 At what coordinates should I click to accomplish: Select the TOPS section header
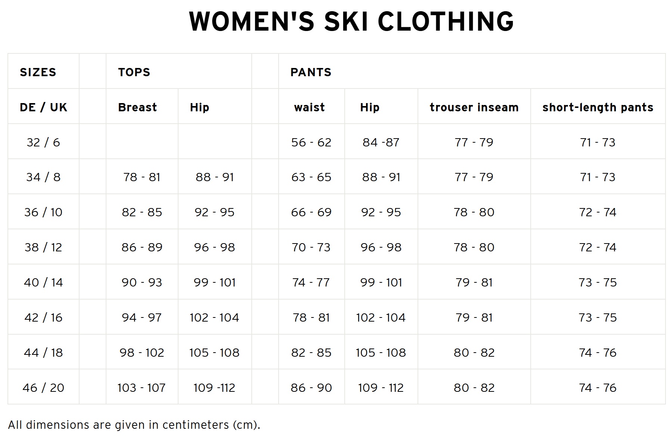[x=134, y=72]
